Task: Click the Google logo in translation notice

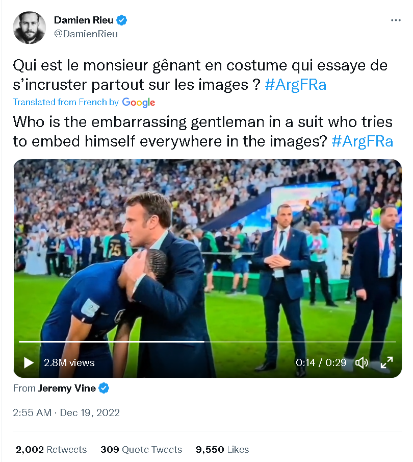Action: [139, 102]
